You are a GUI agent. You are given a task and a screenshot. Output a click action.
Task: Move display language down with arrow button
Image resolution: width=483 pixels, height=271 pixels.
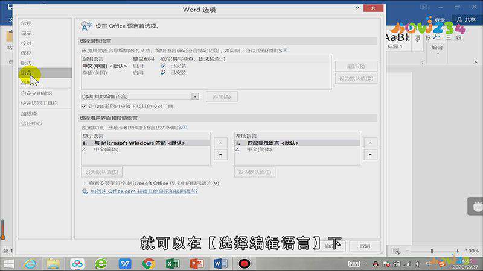[x=220, y=155]
